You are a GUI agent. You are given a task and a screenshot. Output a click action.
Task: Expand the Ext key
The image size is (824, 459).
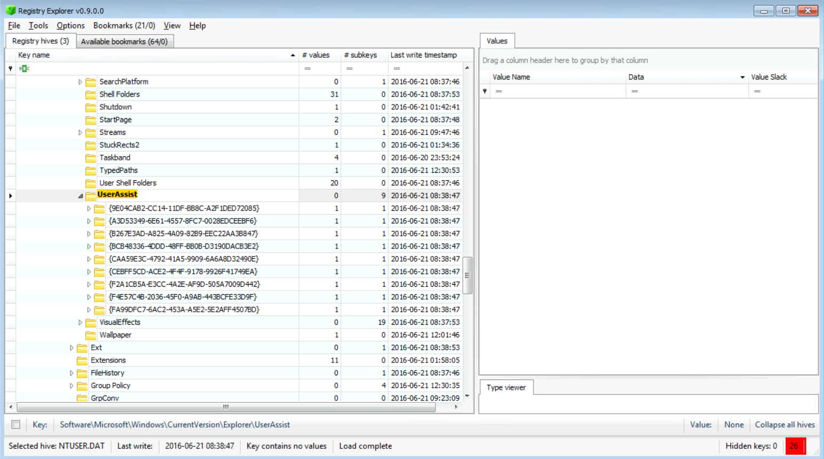click(72, 348)
